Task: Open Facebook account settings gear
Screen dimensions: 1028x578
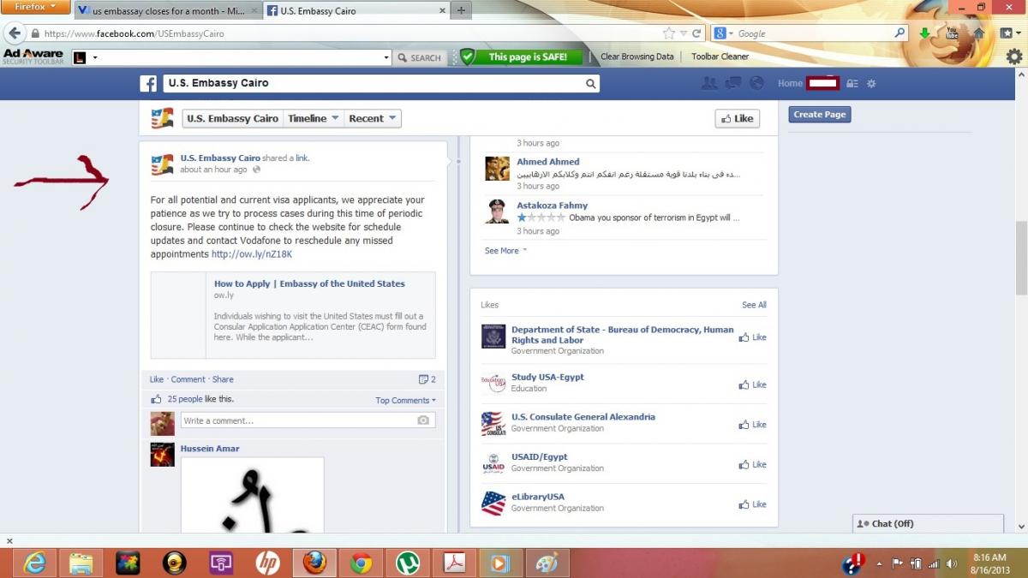Action: [871, 84]
